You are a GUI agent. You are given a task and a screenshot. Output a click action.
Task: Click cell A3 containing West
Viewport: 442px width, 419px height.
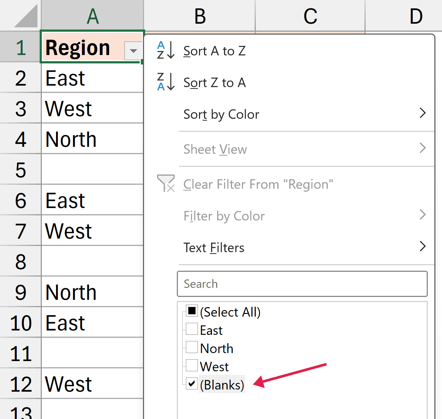point(92,109)
